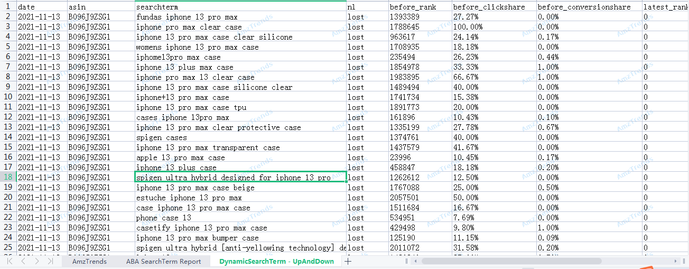Add a new sheet with plus button

pos(348,261)
